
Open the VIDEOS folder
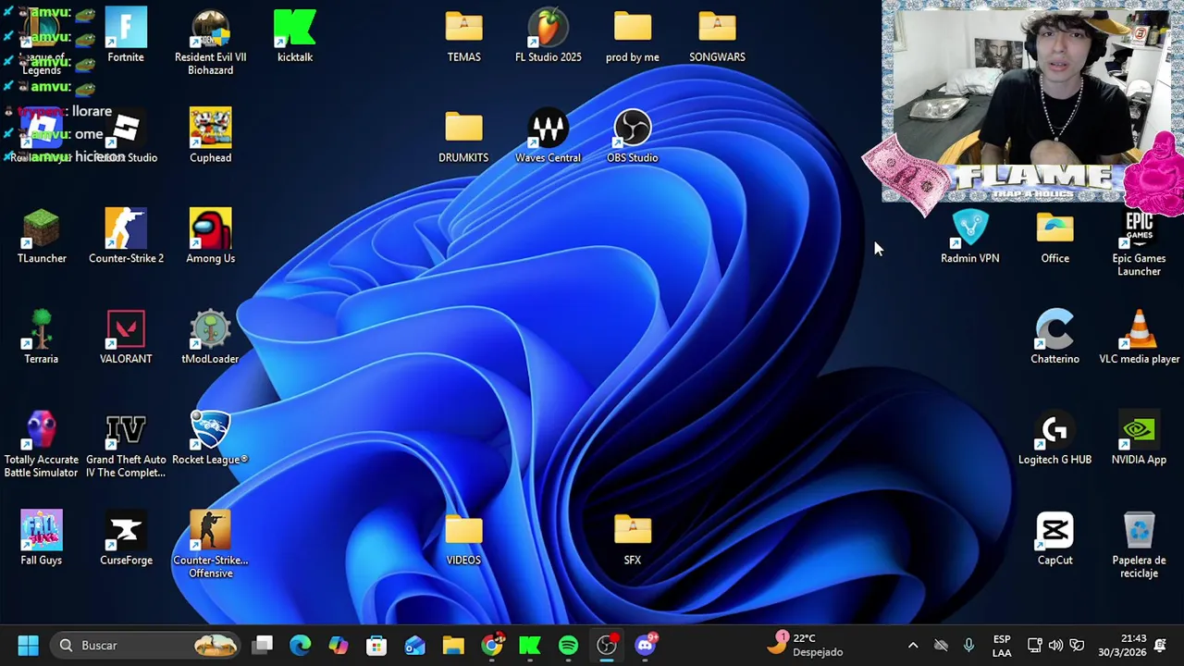[x=463, y=539]
